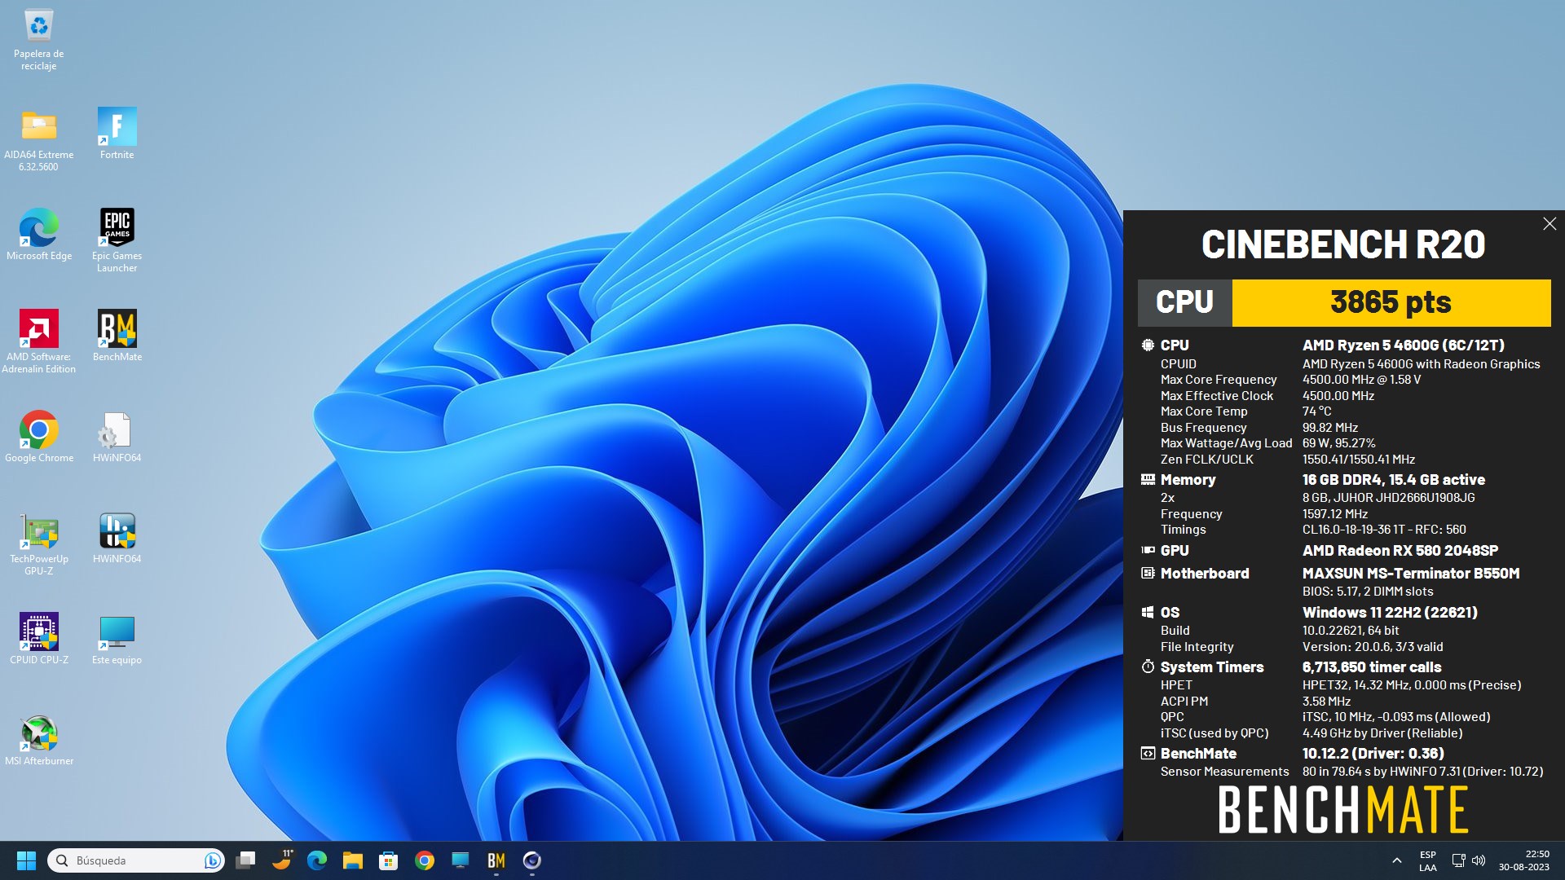Click the BENCHMATE logo at panel bottom
The height and width of the screenshot is (880, 1565).
click(1343, 809)
